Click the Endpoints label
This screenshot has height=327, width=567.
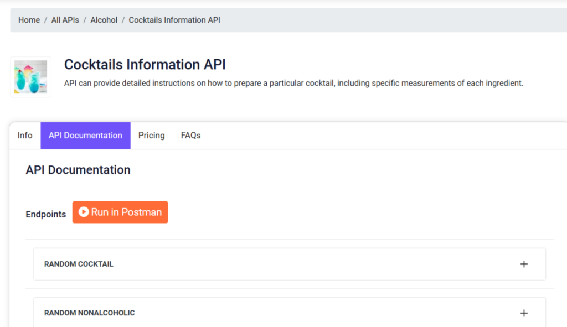[45, 214]
